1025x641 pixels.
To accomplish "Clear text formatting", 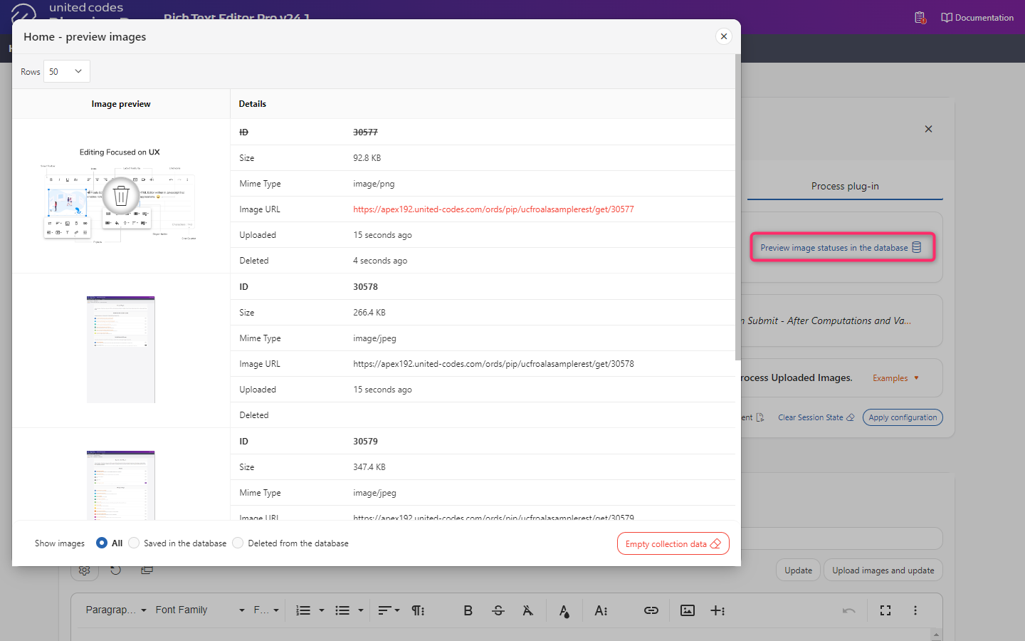I will [x=527, y=610].
